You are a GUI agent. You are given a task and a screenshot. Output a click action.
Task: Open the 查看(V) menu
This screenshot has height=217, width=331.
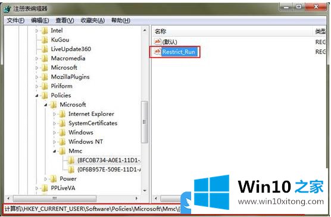65,20
